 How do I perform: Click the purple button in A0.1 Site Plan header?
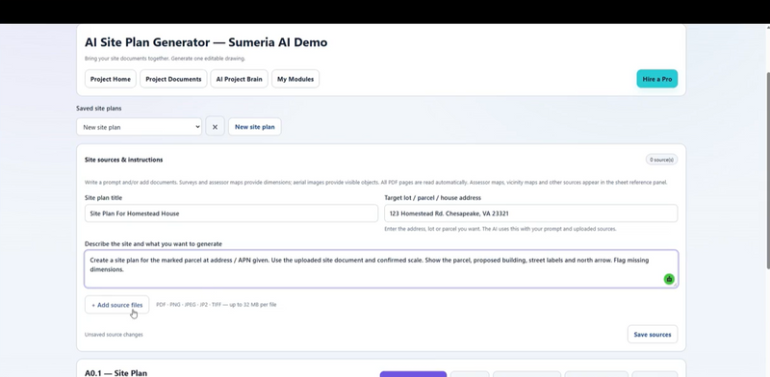[x=413, y=374]
